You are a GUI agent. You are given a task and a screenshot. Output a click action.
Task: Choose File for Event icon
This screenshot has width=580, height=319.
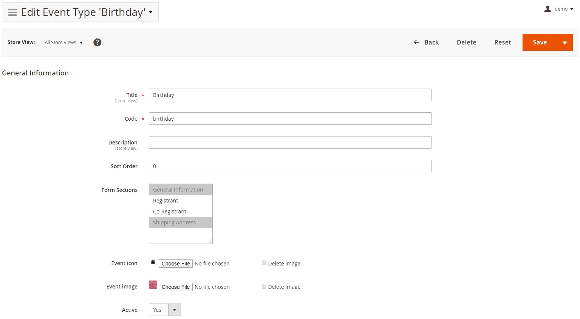tap(176, 264)
